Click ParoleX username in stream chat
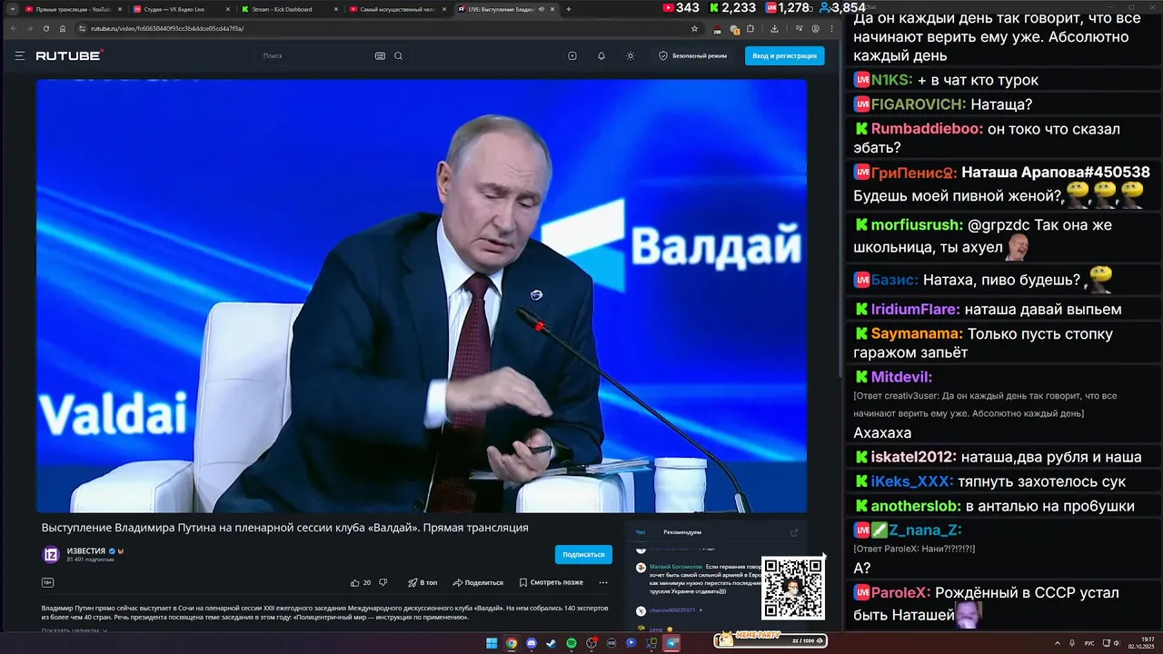 coord(900,593)
